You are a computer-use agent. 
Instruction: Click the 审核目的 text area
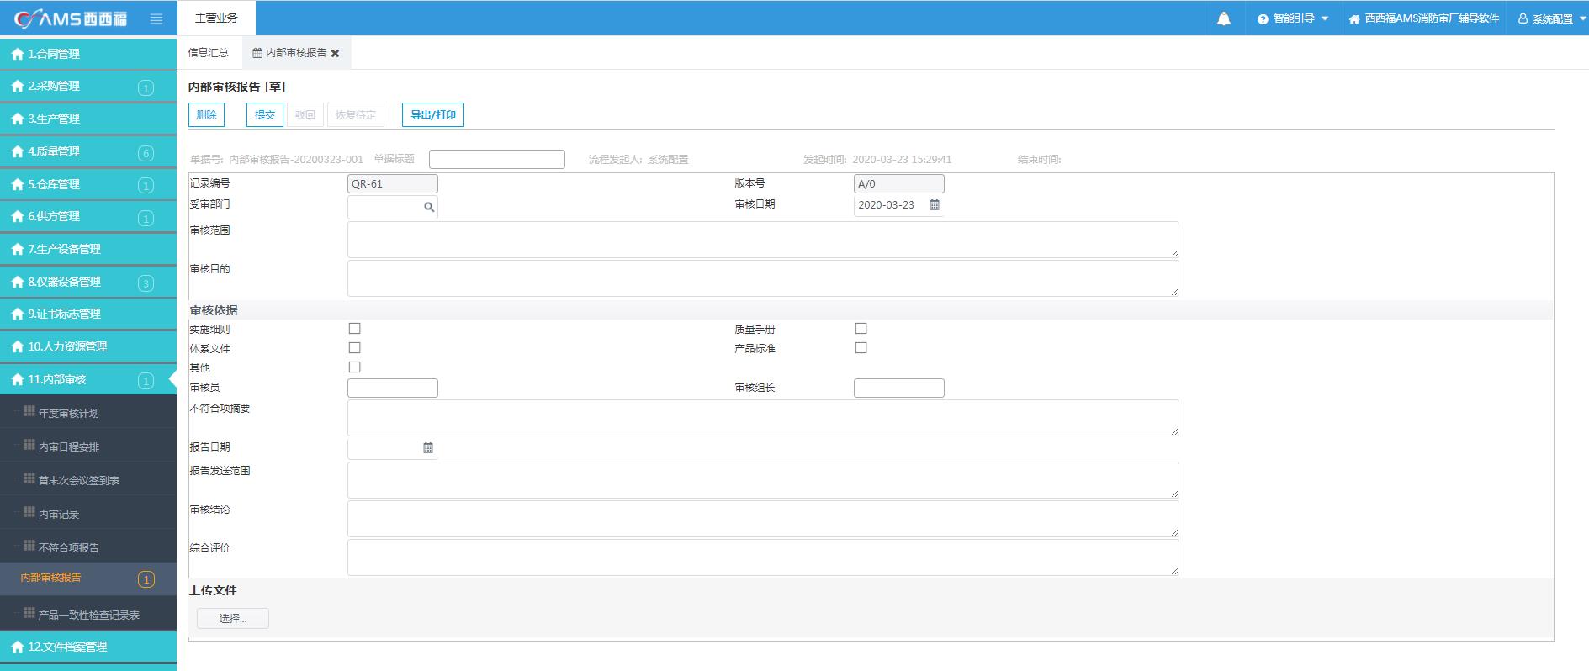click(763, 278)
